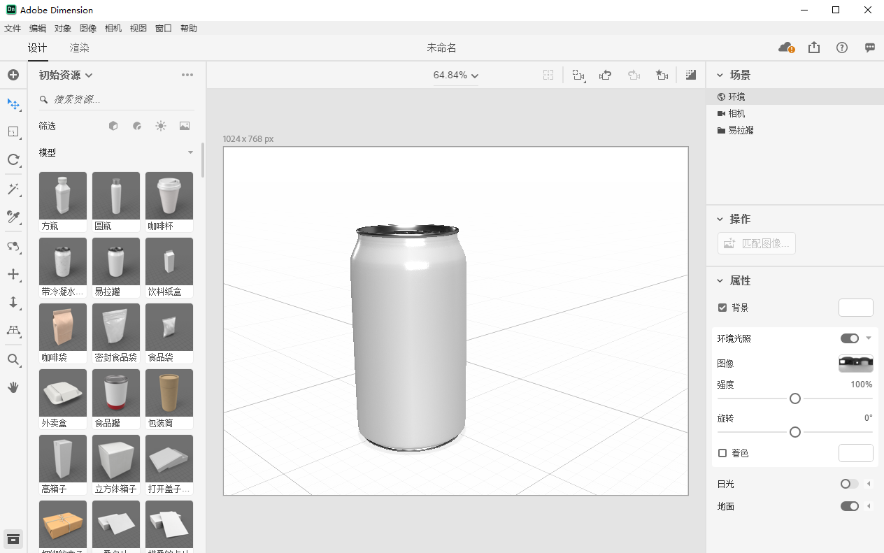Choose the Orbit camera tool

coord(13,246)
